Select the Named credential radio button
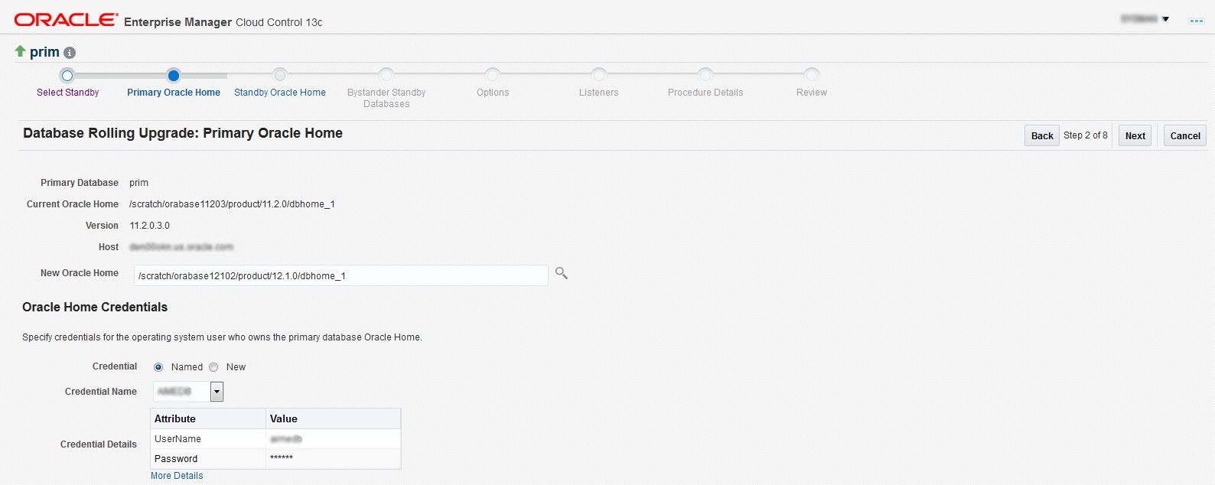The height and width of the screenshot is (485, 1215). (x=158, y=367)
